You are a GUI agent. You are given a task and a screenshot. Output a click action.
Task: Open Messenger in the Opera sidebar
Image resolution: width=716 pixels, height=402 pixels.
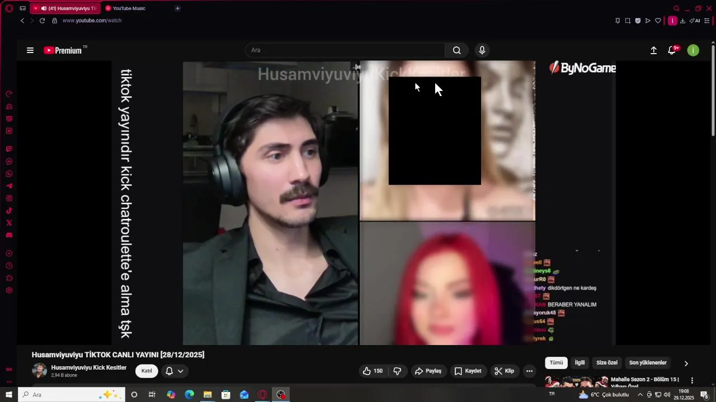(9, 161)
